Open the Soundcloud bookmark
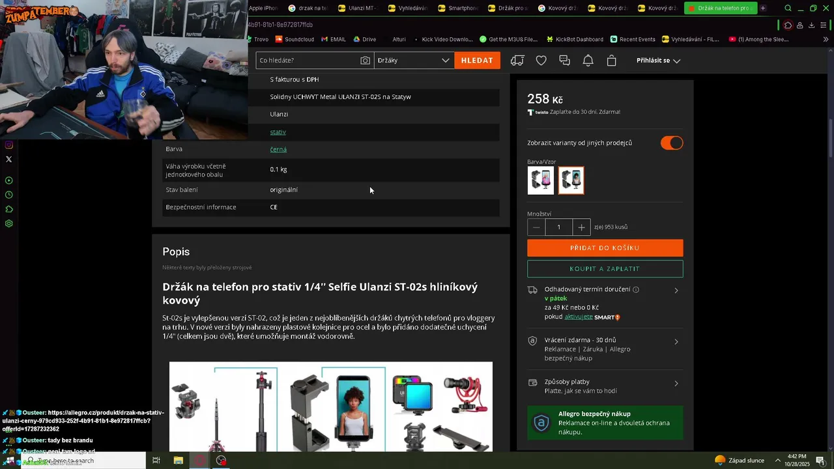Screen dimensions: 834x469 point(295,39)
